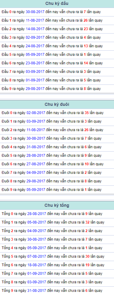Select the 'Đầu 4 ra ngày 24-08-2017' row
Viewport: 114px width, 294px height.
point(57,46)
